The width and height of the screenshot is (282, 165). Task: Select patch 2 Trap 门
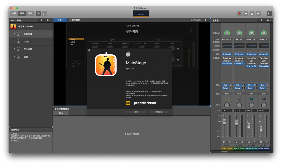pos(31,42)
